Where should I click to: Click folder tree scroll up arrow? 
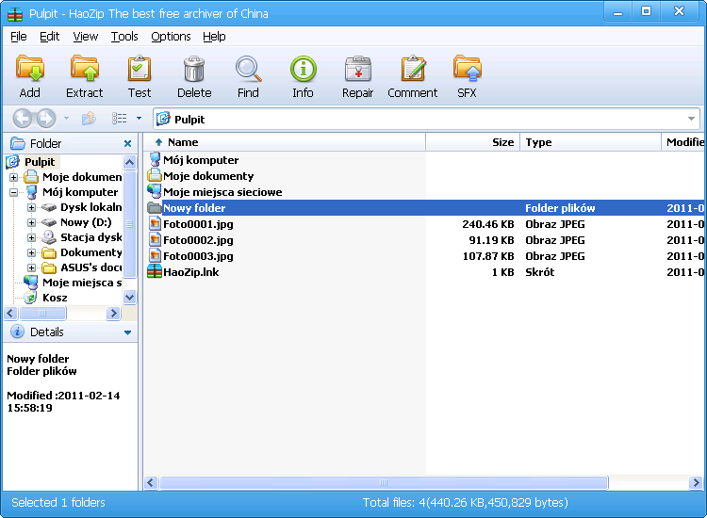[129, 162]
